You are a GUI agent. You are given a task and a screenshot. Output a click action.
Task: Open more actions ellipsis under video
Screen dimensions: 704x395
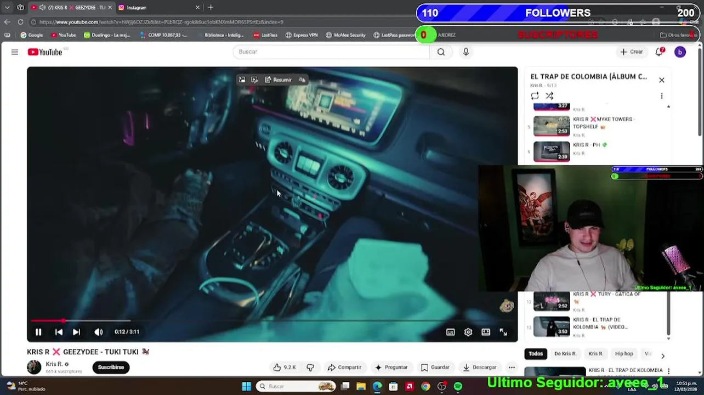pos(512,367)
